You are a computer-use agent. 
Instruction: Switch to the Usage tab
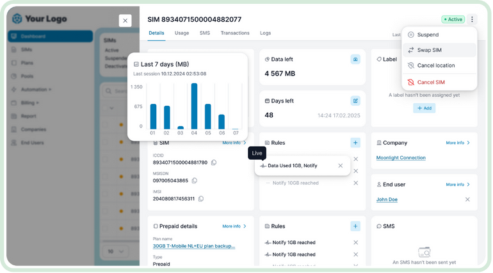tap(182, 33)
